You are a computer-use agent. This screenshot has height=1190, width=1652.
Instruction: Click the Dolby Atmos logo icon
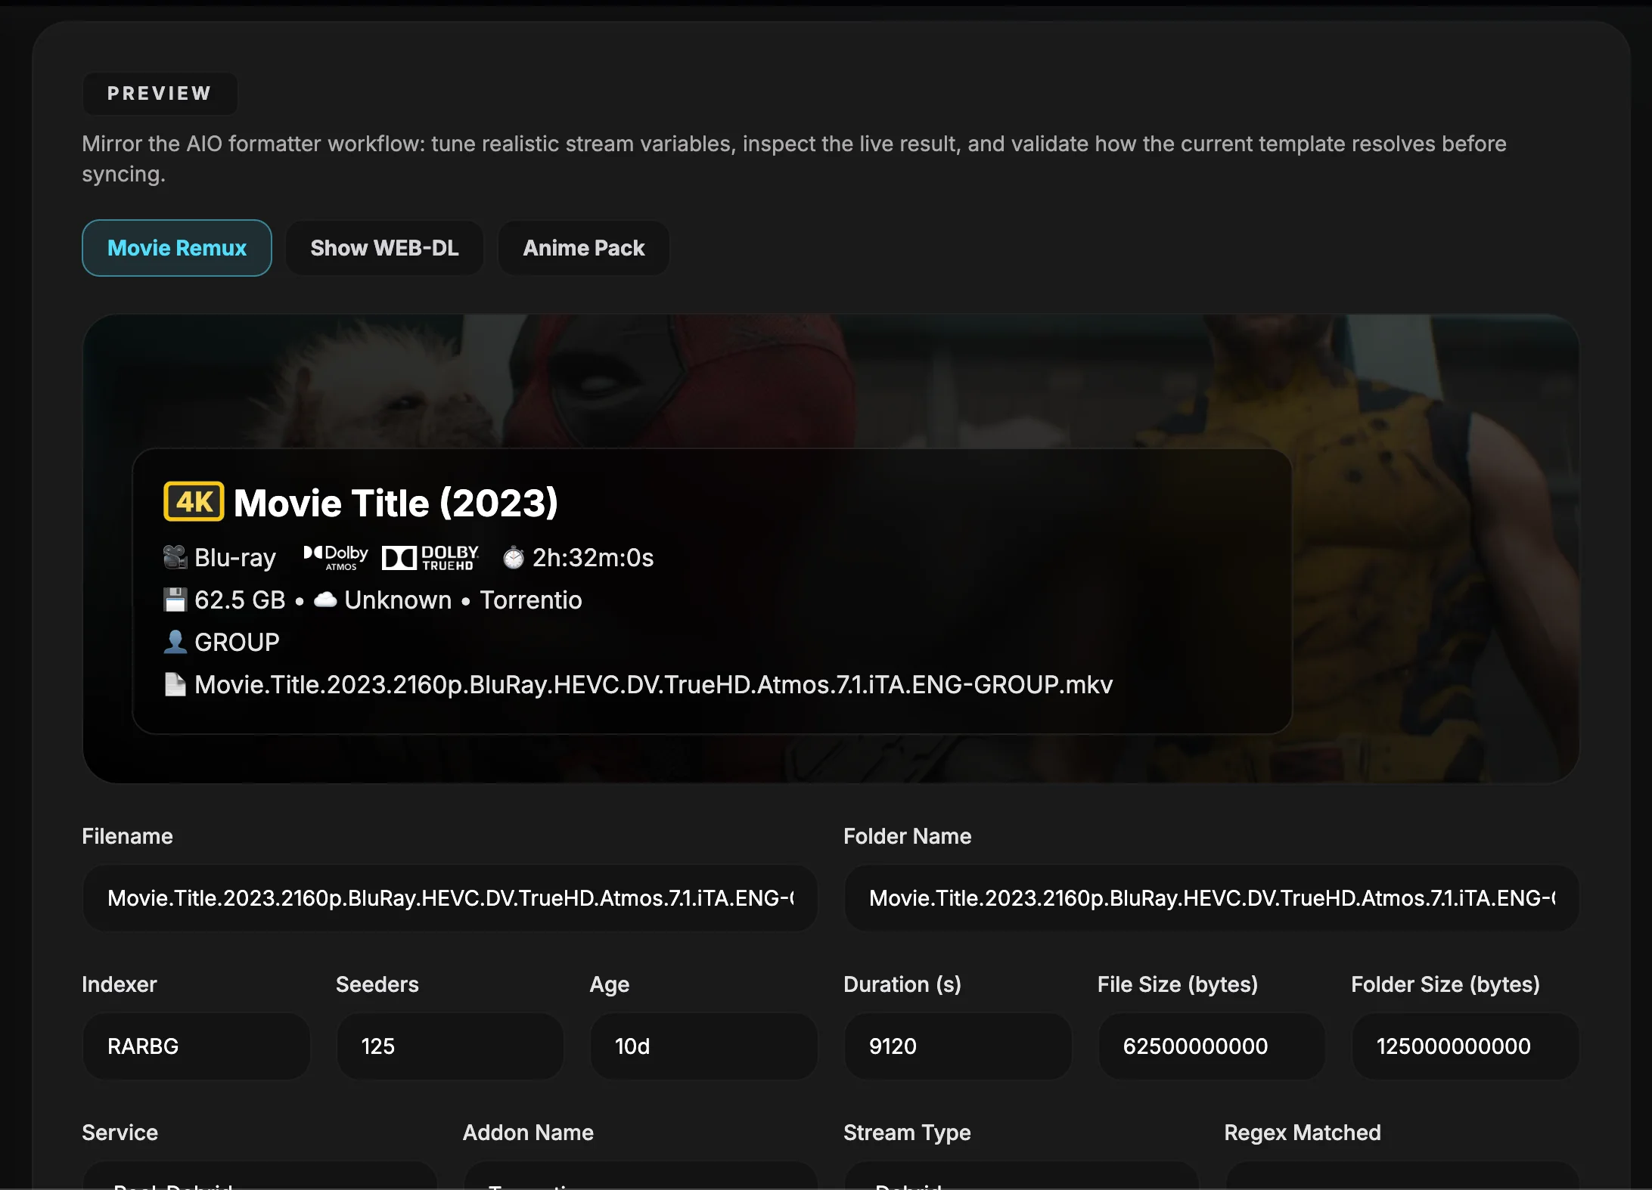(336, 557)
